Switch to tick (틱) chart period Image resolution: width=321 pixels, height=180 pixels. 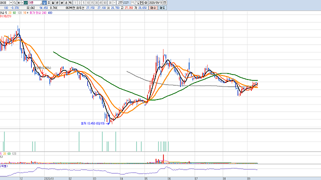pos(70,2)
